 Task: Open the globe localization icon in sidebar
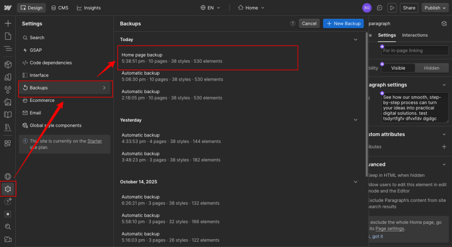pyautogui.click(x=8, y=176)
